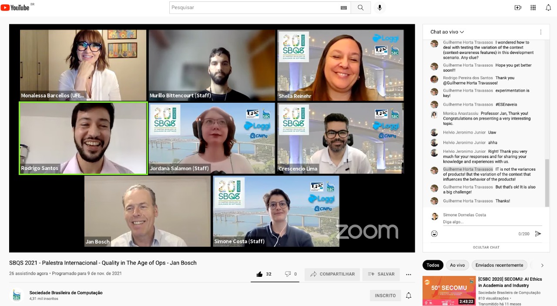The image size is (557, 306).
Task: Click the search magnifier button
Action: coord(361,7)
